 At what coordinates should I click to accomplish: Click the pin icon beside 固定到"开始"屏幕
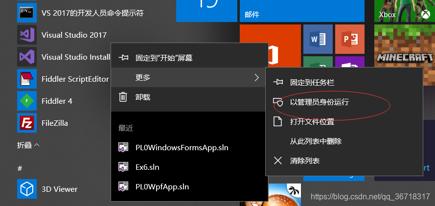[123, 58]
